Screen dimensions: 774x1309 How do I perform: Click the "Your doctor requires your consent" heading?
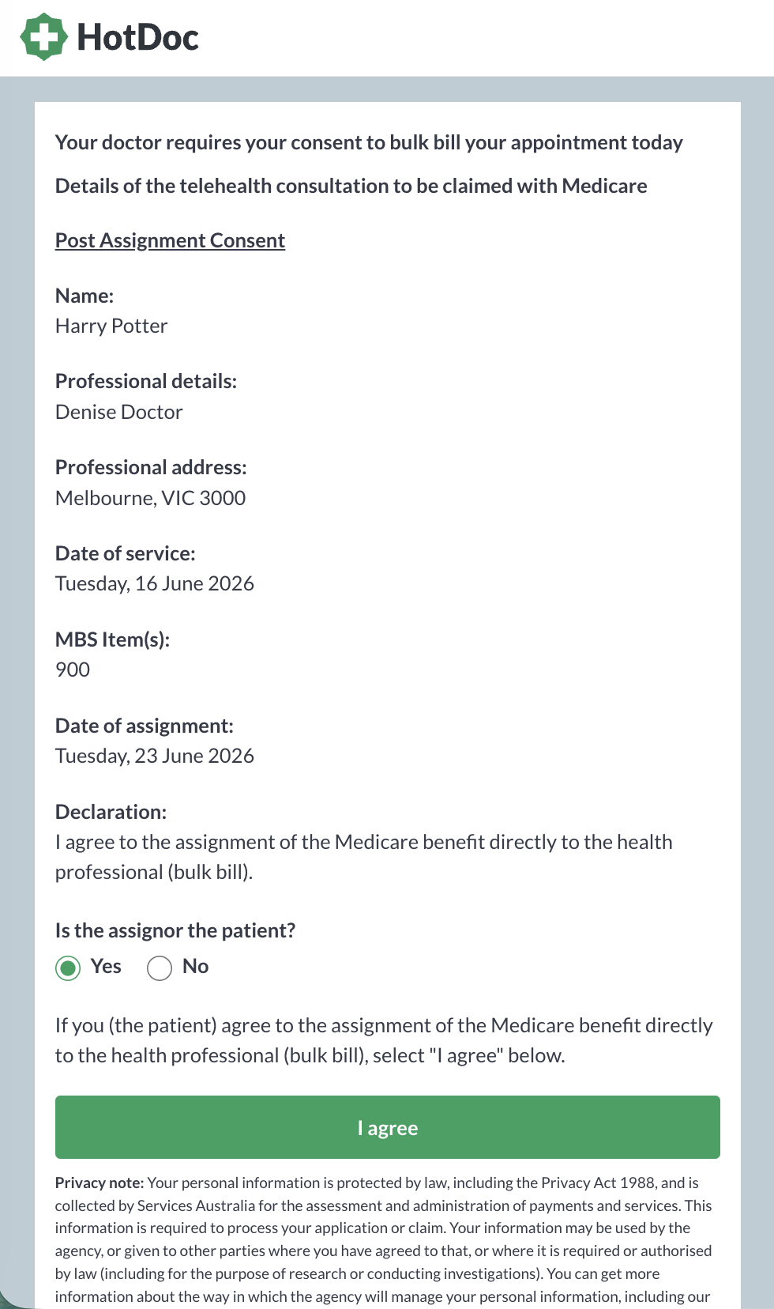point(369,142)
